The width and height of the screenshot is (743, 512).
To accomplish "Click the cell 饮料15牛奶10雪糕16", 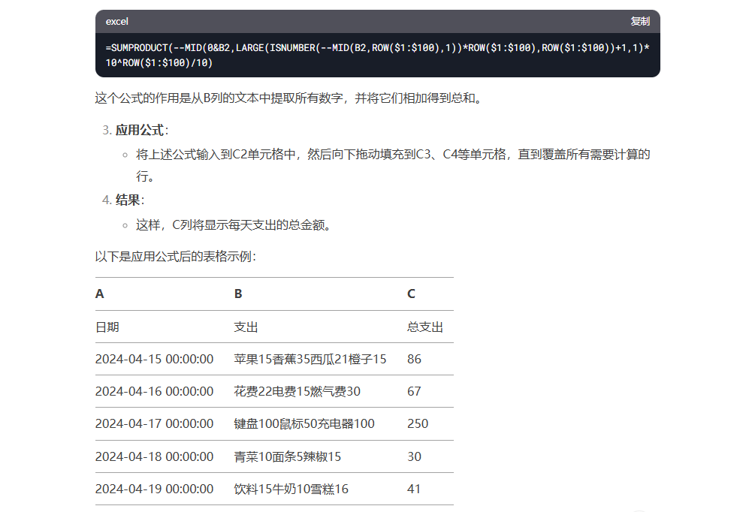I will [x=291, y=489].
